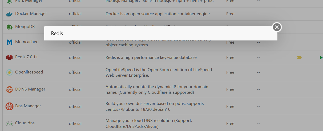Click the orange DDNS Manager icon
This screenshot has width=323, height=131.
9,89
